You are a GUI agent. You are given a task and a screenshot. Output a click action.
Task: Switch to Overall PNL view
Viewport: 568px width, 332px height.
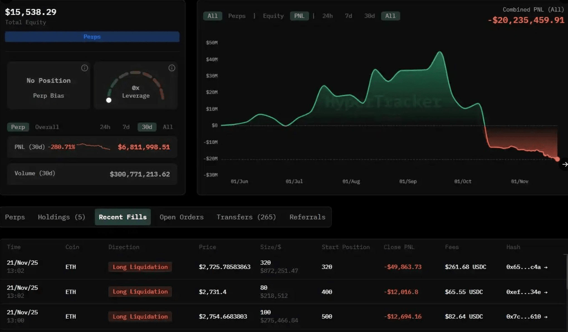point(47,127)
